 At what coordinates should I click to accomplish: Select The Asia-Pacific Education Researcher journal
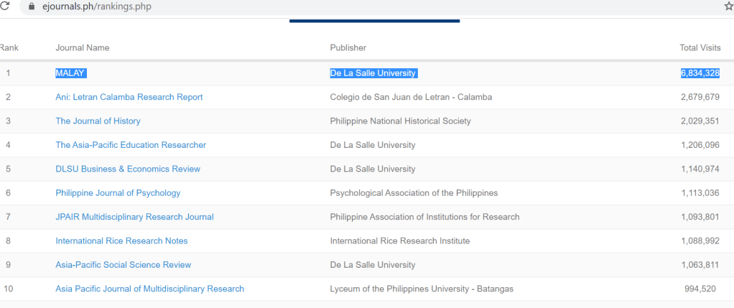click(131, 145)
